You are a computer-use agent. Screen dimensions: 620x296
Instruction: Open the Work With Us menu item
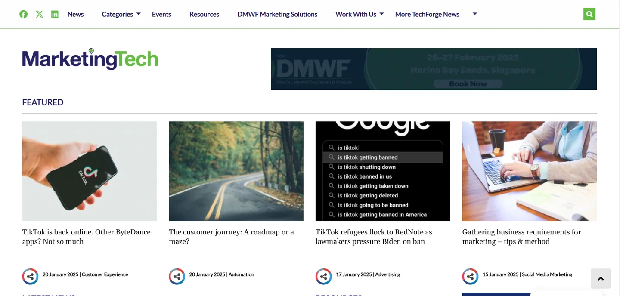point(356,14)
